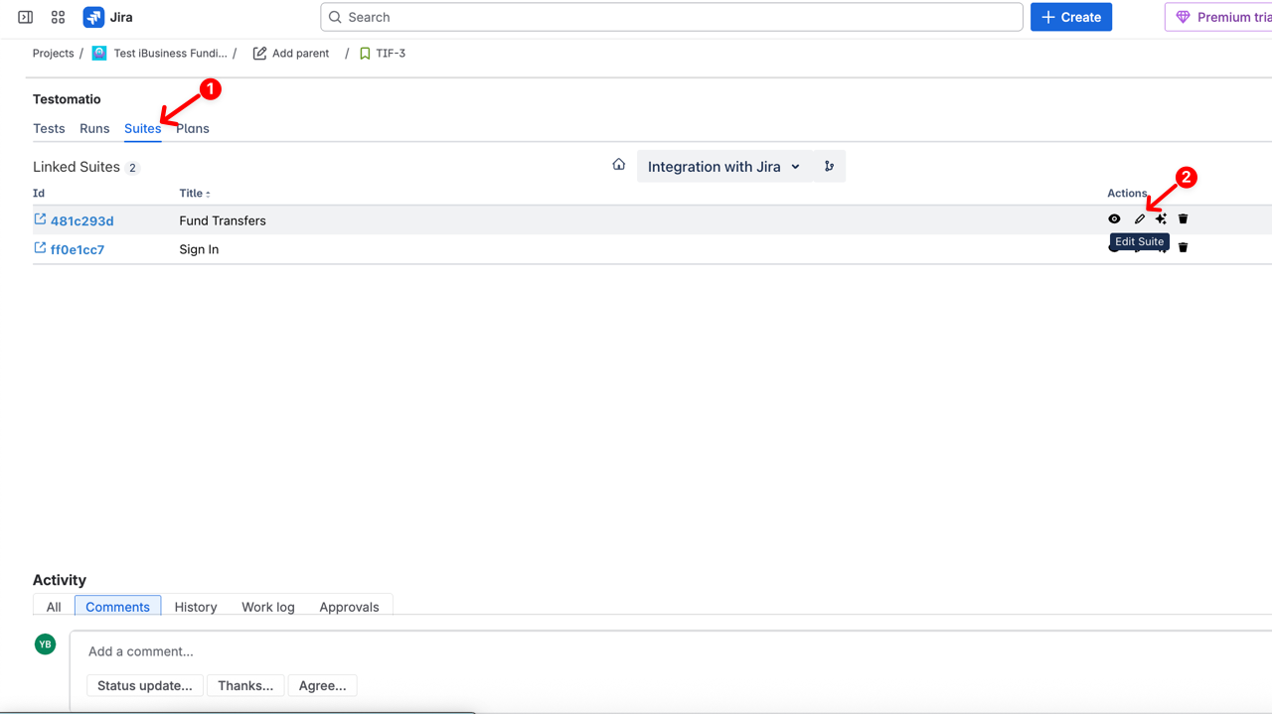This screenshot has height=714, width=1272.
Task: Select the History tab under Activity
Action: click(196, 607)
